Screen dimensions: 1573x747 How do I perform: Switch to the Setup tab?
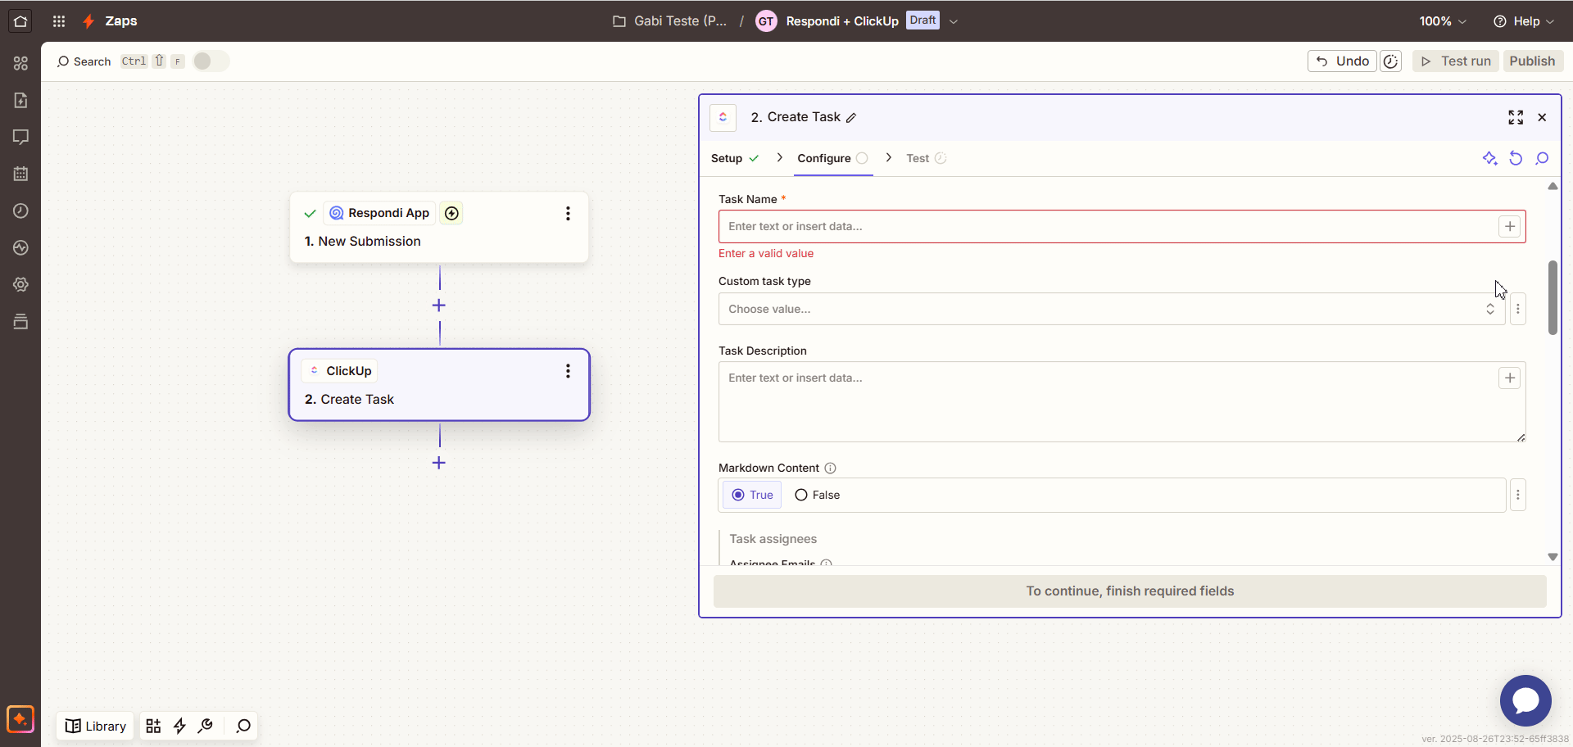pyautogui.click(x=735, y=158)
